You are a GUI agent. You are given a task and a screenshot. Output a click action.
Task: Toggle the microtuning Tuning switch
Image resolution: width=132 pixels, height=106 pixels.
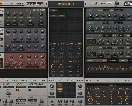point(30,90)
